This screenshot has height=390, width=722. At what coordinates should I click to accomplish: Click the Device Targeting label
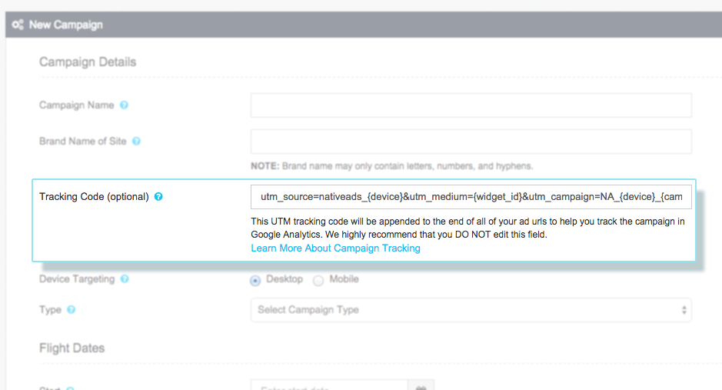[x=77, y=279]
